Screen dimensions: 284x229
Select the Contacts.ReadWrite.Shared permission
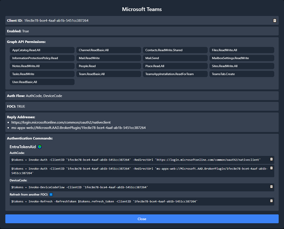click(x=175, y=50)
